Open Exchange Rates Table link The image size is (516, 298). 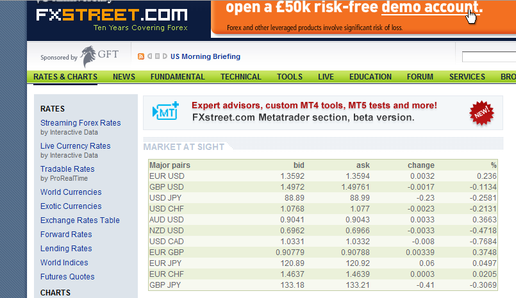point(80,220)
